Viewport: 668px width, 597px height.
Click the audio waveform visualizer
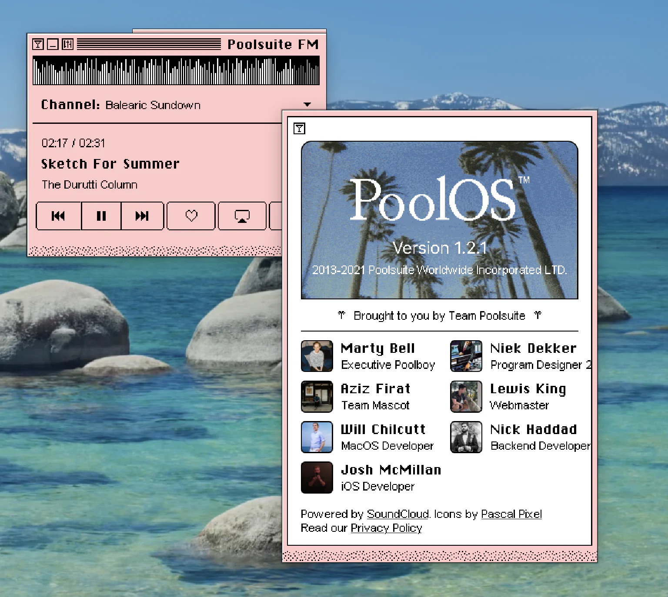(176, 70)
